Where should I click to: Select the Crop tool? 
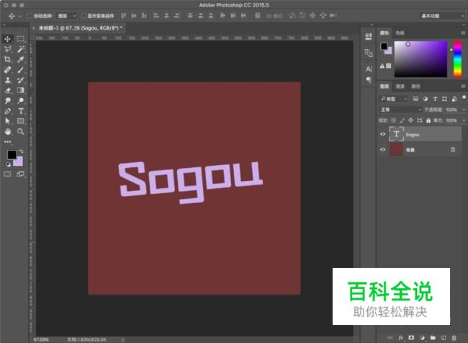coord(8,60)
